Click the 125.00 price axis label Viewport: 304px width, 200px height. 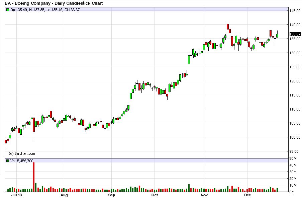click(295, 67)
